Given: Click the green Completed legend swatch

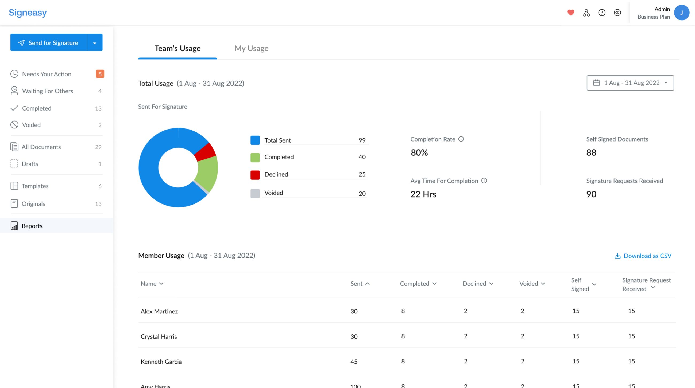Looking at the screenshot, I should pos(255,157).
